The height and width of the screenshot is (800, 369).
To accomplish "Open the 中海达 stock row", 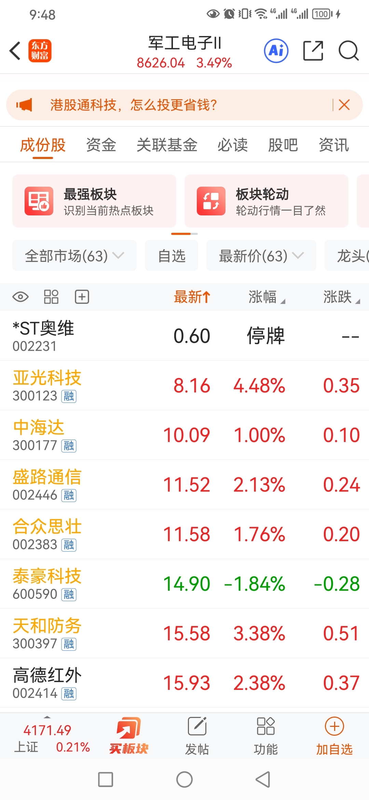I will [x=184, y=435].
